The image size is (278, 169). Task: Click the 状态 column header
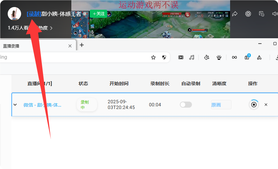point(83,83)
